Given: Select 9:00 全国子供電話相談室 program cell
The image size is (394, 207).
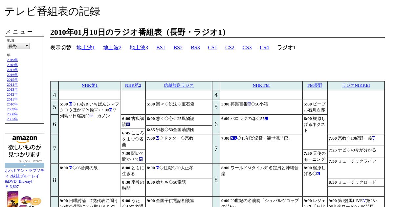Looking at the screenshot, I should click(x=179, y=202).
